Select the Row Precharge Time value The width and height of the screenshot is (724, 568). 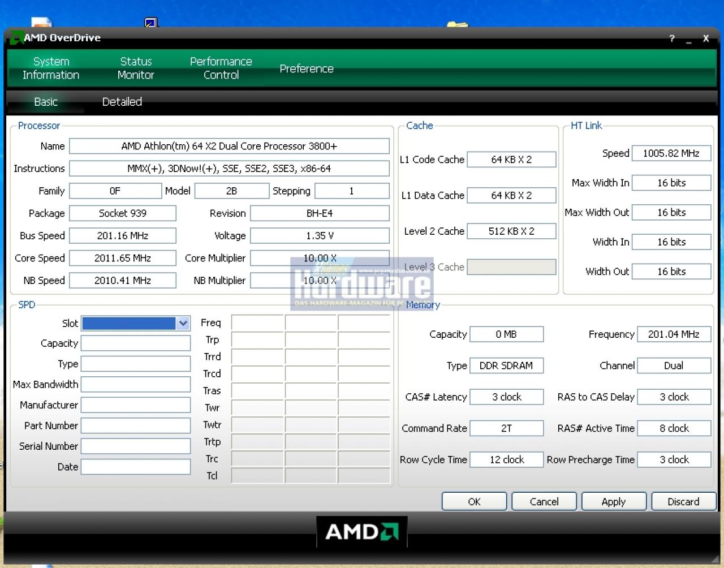[x=674, y=460]
